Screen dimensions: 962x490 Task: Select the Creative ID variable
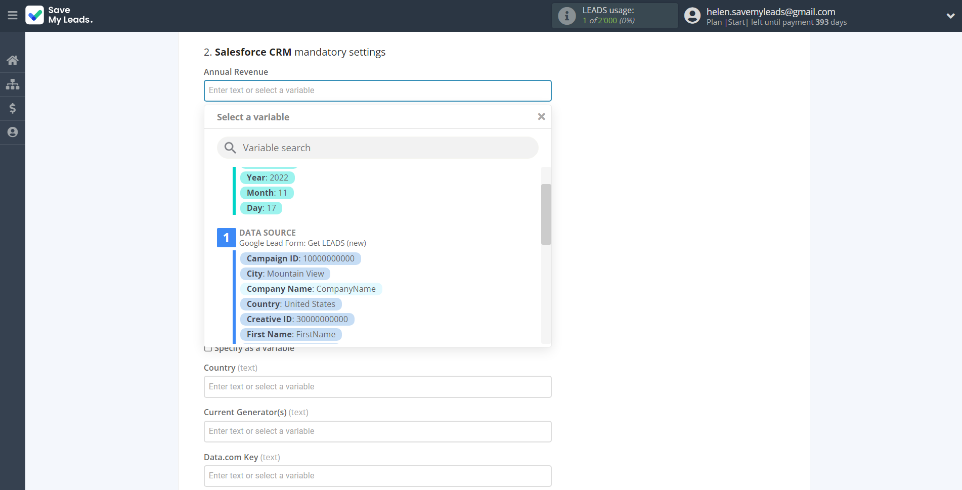click(297, 319)
